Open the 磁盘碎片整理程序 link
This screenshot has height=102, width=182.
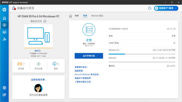pyautogui.click(x=83, y=78)
